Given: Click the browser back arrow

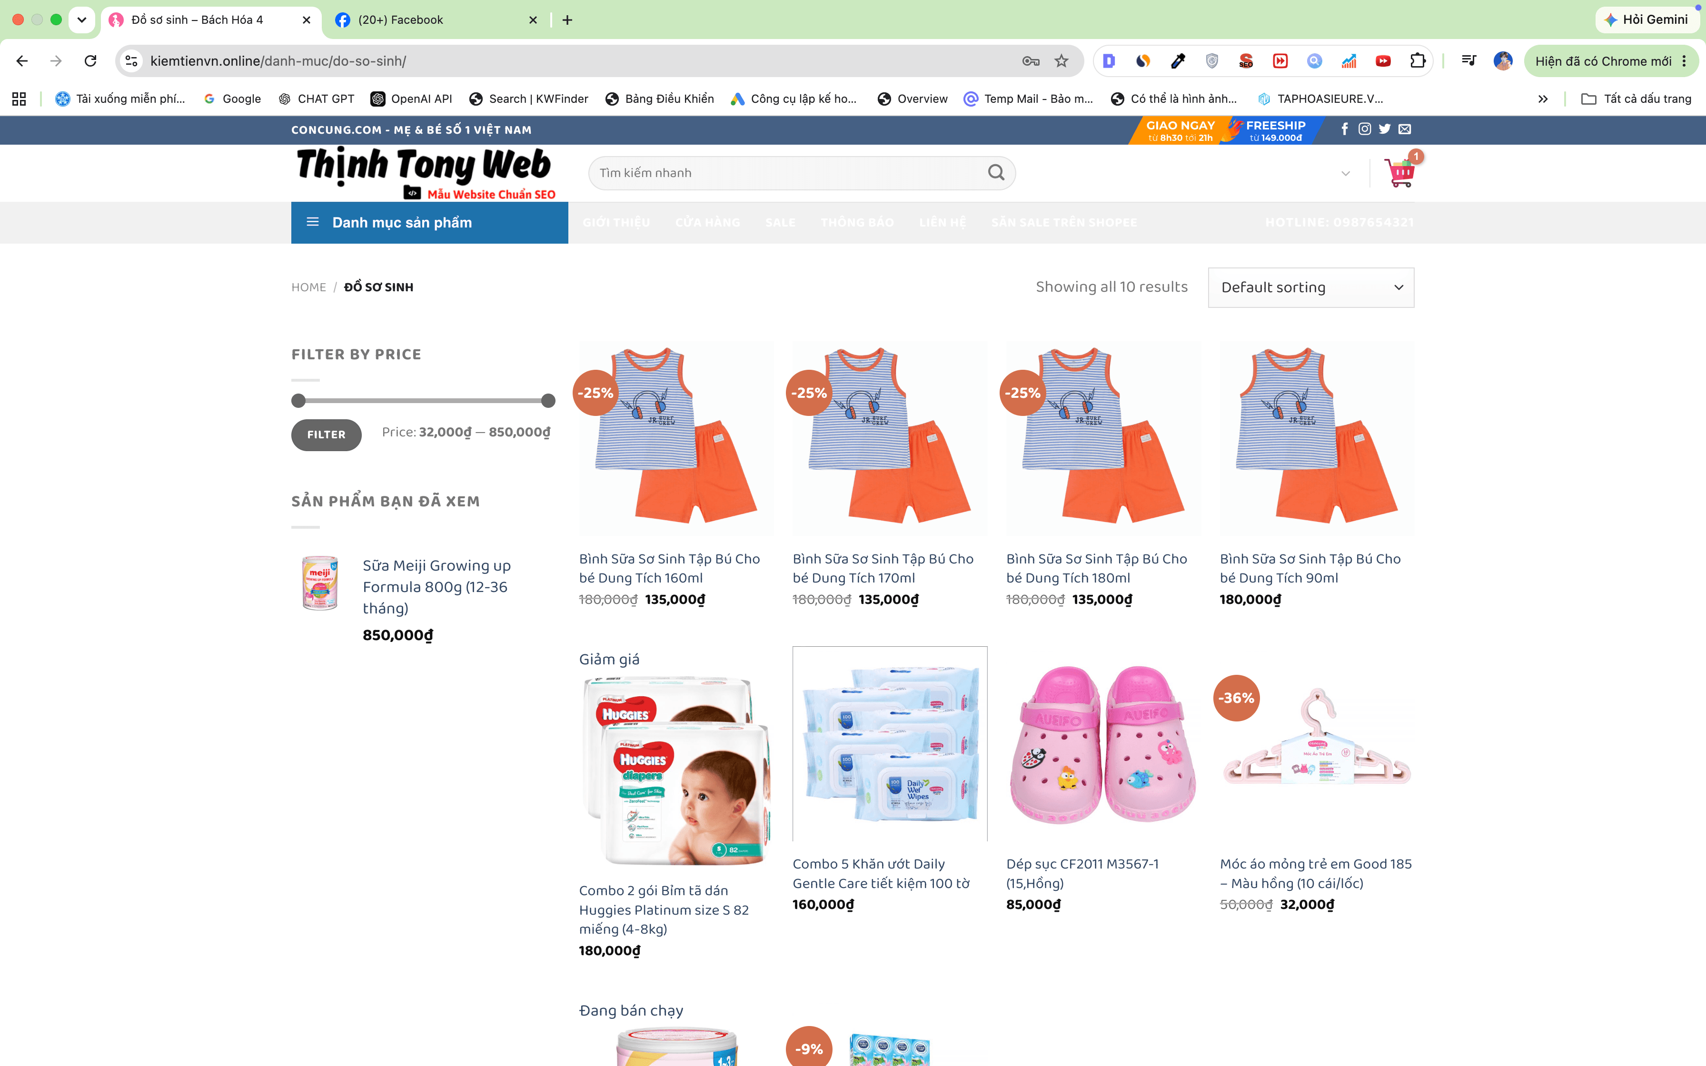Looking at the screenshot, I should click(22, 61).
